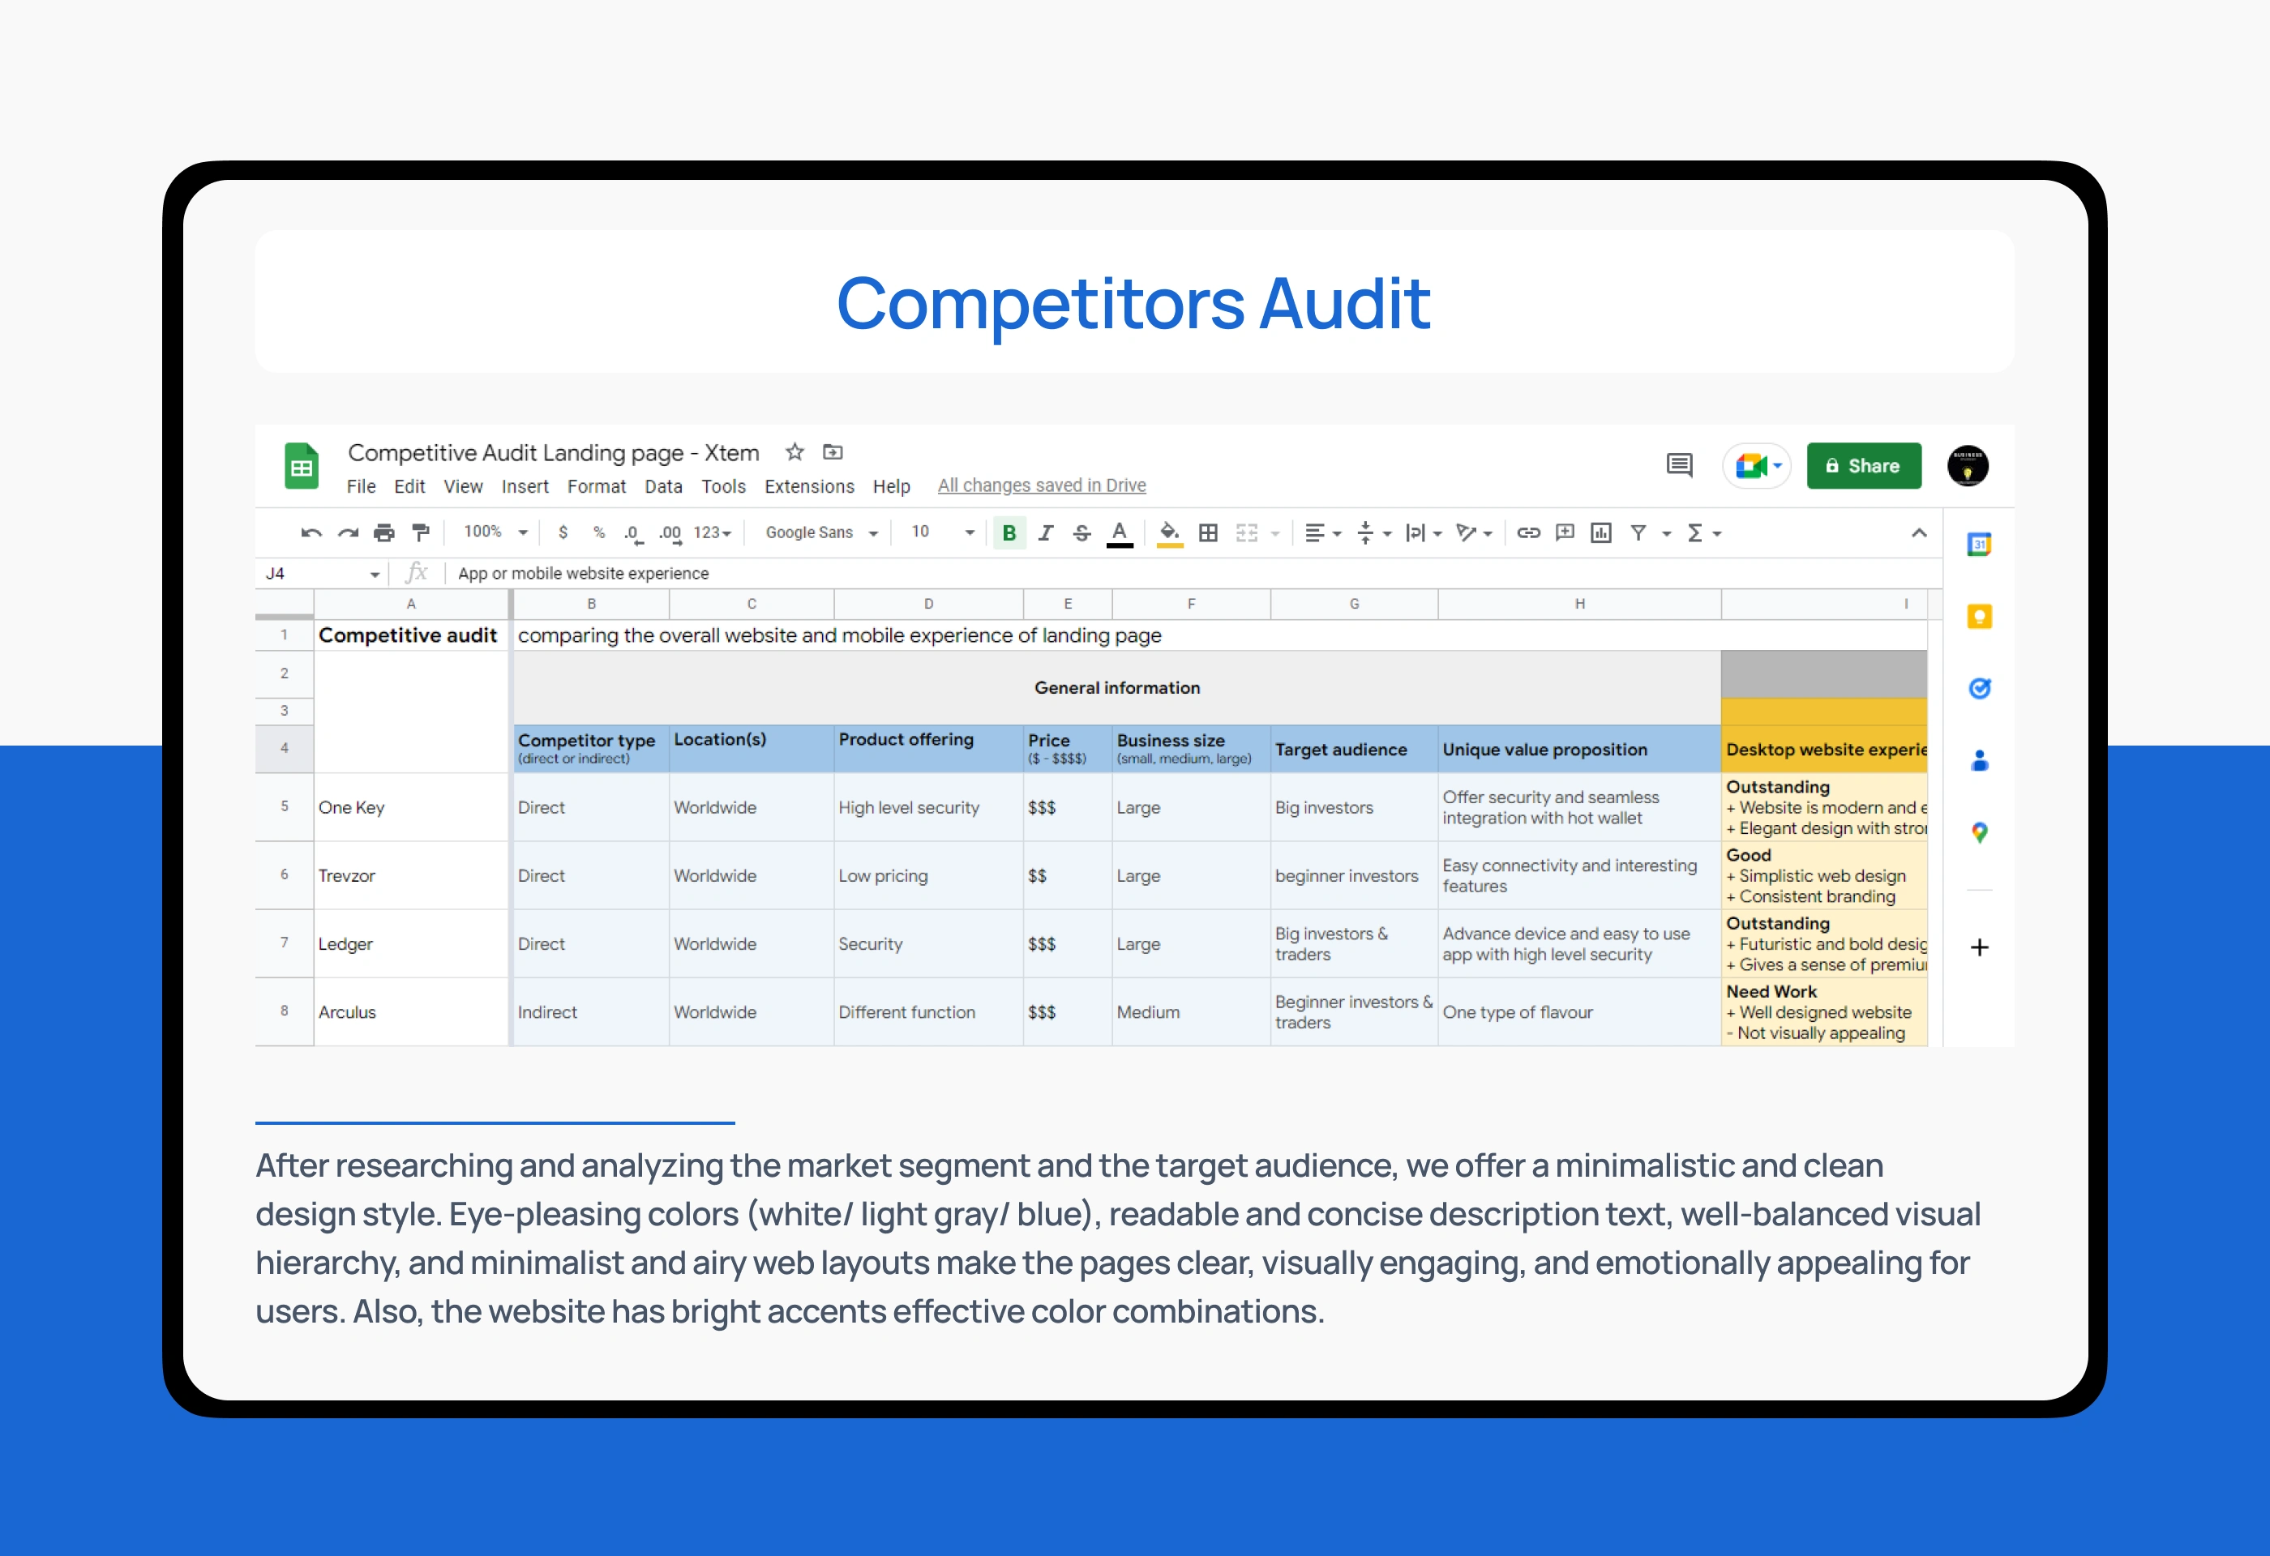Viewport: 2270px width, 1556px height.
Task: Click the Merge cells icon
Action: click(x=1246, y=533)
